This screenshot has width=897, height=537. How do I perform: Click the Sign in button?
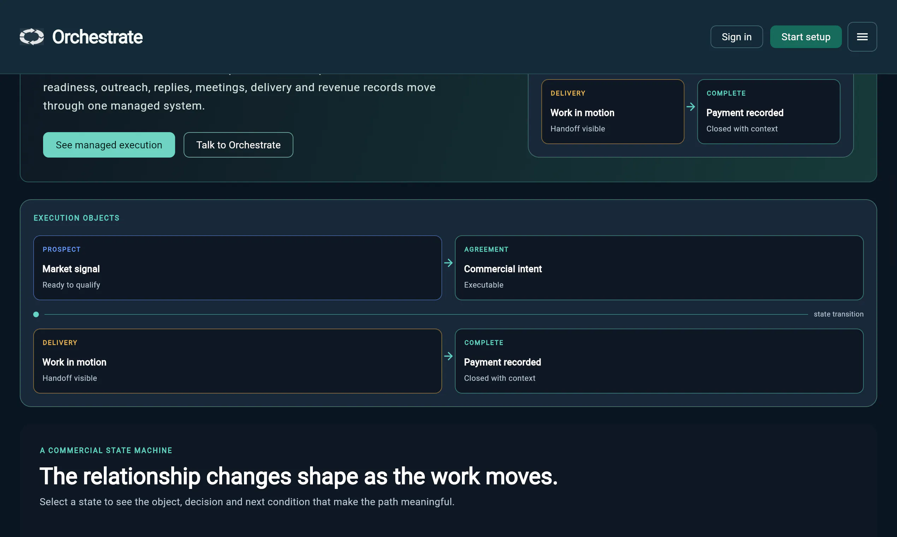(736, 36)
